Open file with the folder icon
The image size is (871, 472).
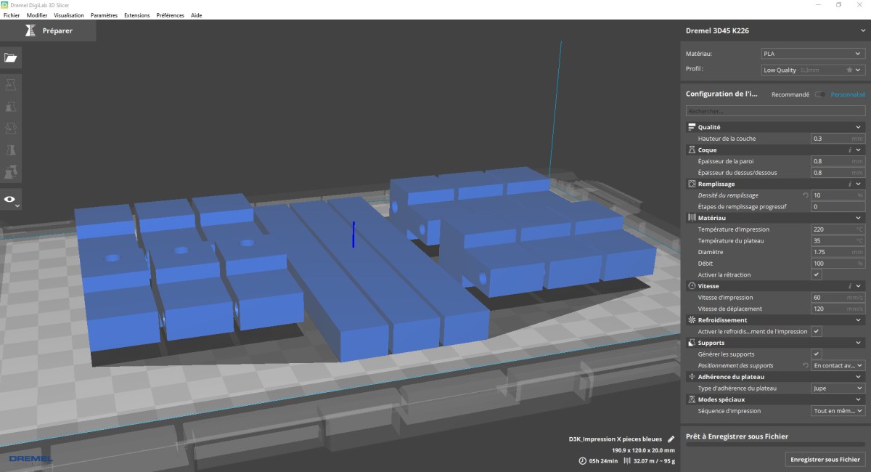(11, 57)
